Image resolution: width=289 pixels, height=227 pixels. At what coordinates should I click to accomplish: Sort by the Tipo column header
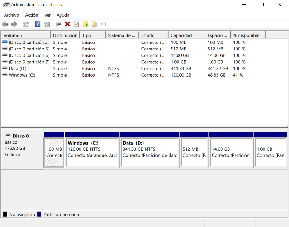click(93, 35)
